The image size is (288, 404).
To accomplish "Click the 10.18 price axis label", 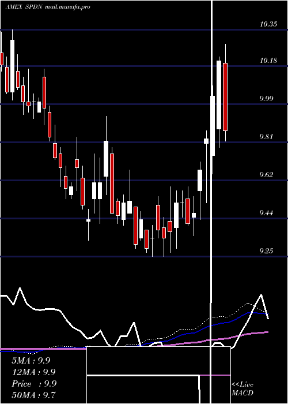I will pyautogui.click(x=268, y=61).
